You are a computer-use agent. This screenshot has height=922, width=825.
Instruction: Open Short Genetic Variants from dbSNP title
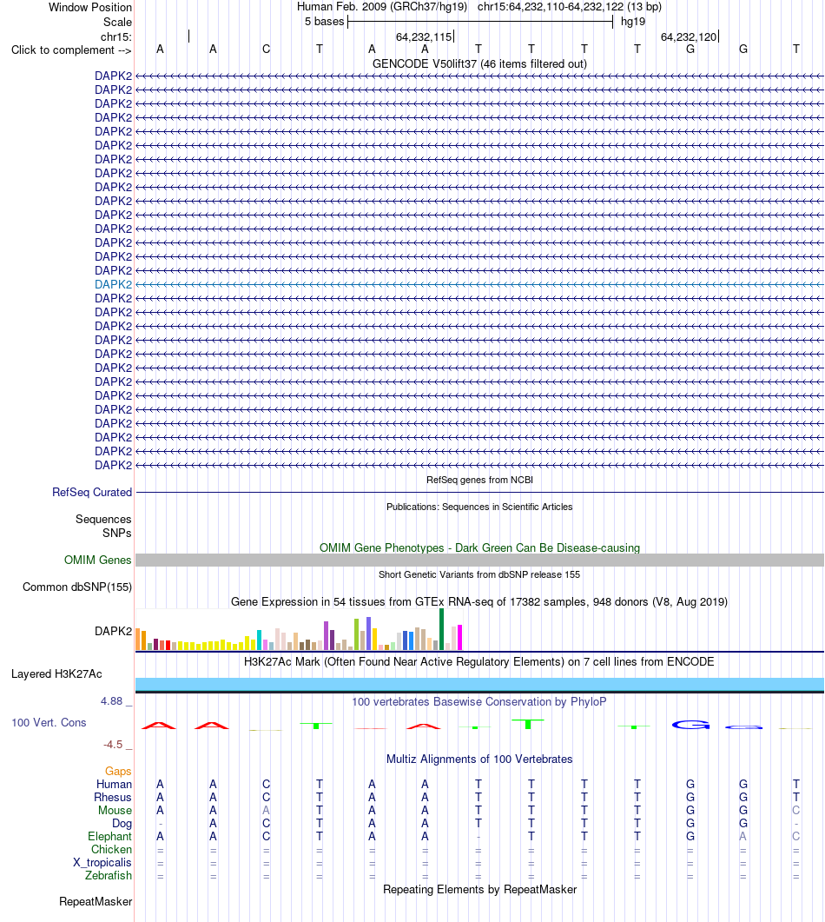coord(479,574)
